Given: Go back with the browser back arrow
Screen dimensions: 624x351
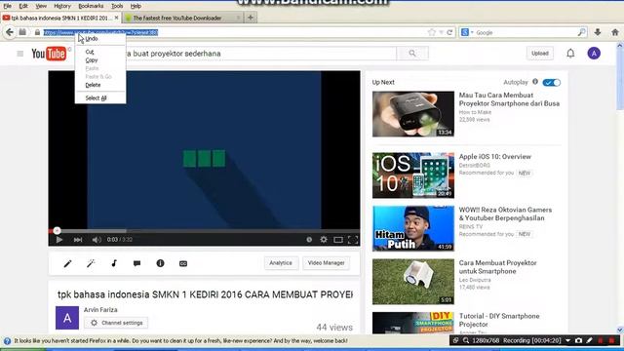Looking at the screenshot, I should tap(10, 32).
